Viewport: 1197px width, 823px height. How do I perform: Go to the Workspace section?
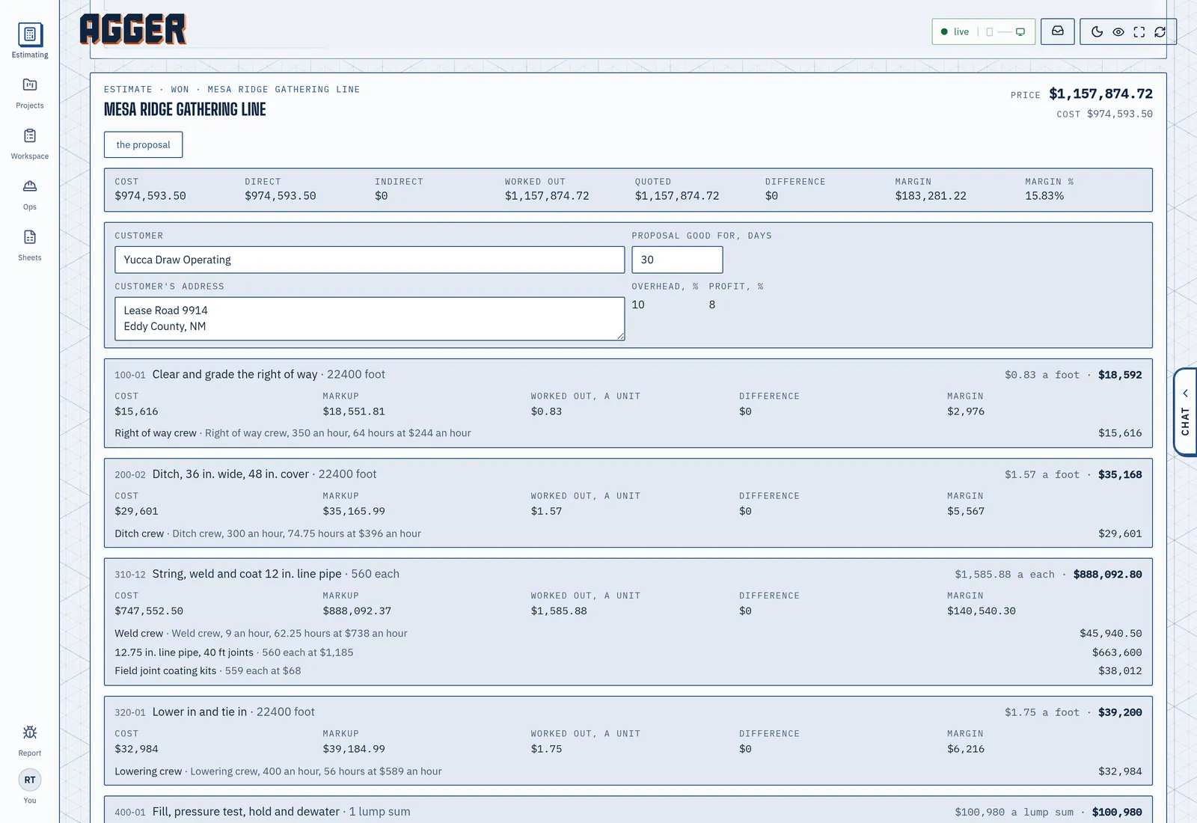(x=30, y=144)
